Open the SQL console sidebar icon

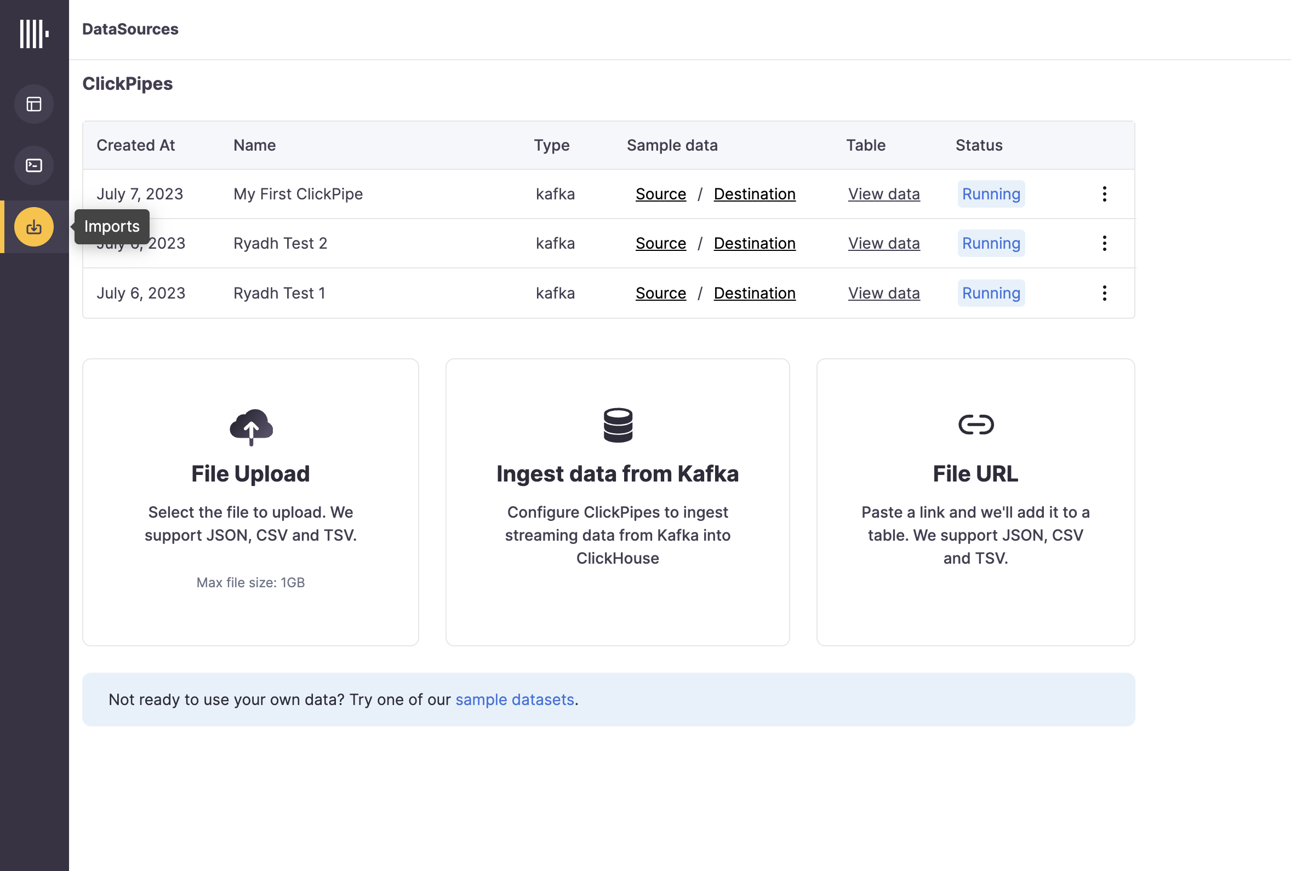point(34,165)
